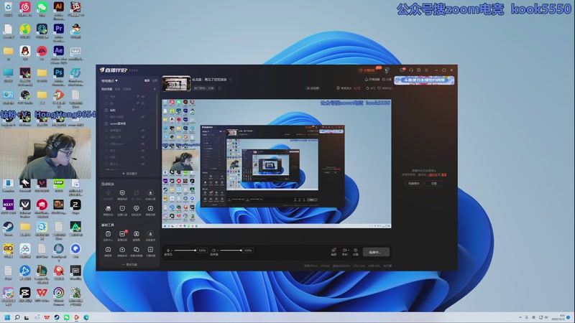
Task: Click the 添加素材 add source button
Action: coord(130,173)
